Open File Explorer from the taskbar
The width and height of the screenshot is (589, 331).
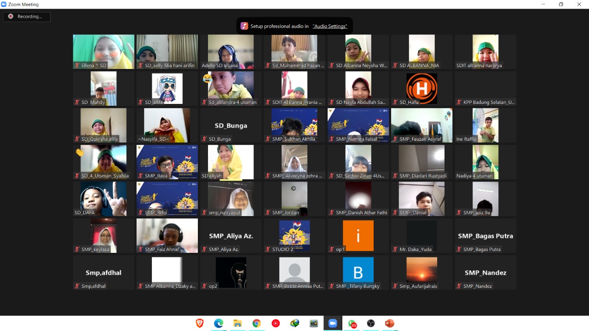(237, 324)
